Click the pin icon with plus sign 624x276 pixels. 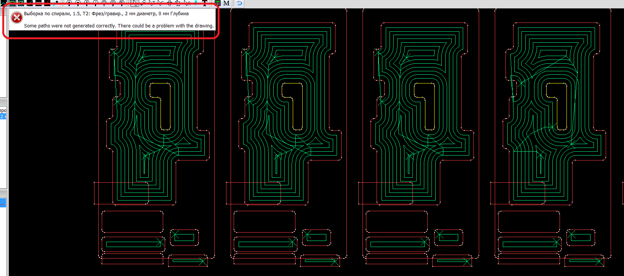(69, 3)
